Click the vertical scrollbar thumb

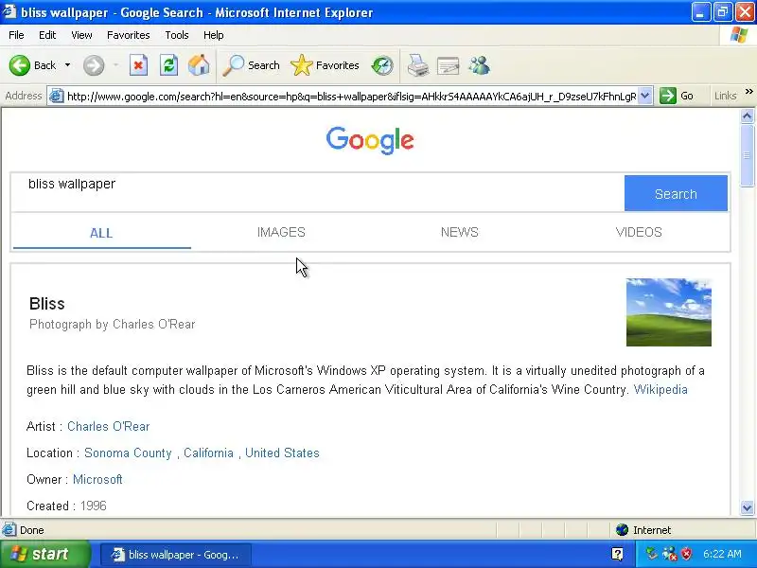point(747,155)
